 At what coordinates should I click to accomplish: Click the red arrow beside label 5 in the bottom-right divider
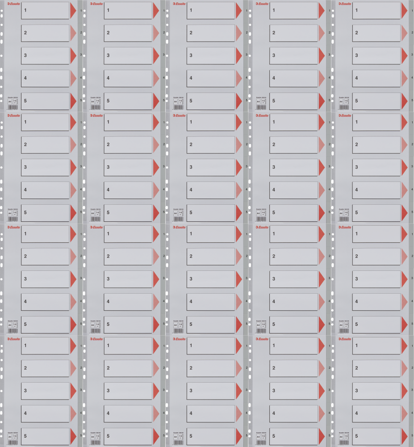pyautogui.click(x=404, y=436)
